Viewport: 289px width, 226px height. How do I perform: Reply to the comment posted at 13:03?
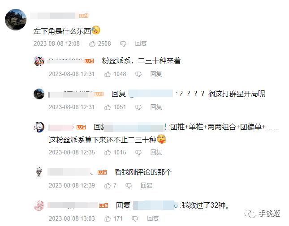[153, 218]
